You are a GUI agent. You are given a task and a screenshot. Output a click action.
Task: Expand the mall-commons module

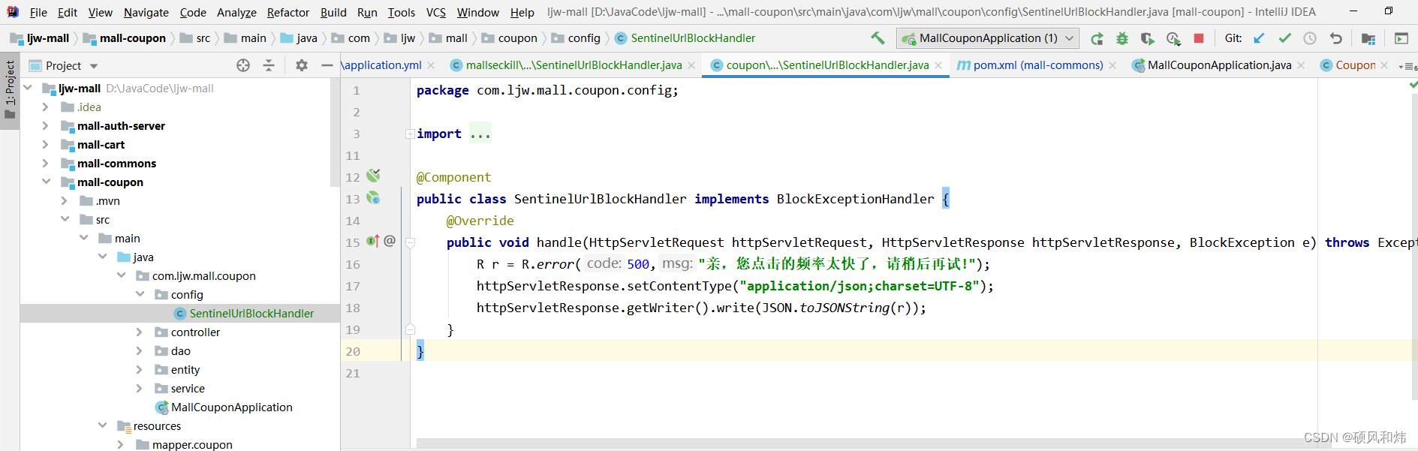[x=46, y=164]
